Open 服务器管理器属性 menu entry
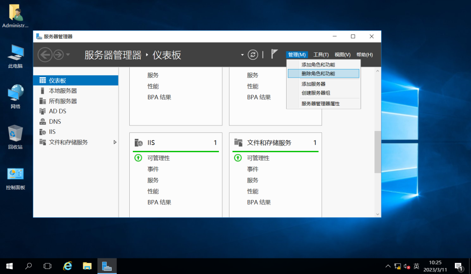This screenshot has height=274, width=471. click(x=323, y=103)
